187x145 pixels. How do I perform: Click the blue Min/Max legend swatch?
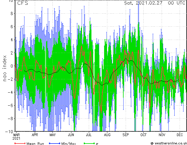(x=55, y=143)
